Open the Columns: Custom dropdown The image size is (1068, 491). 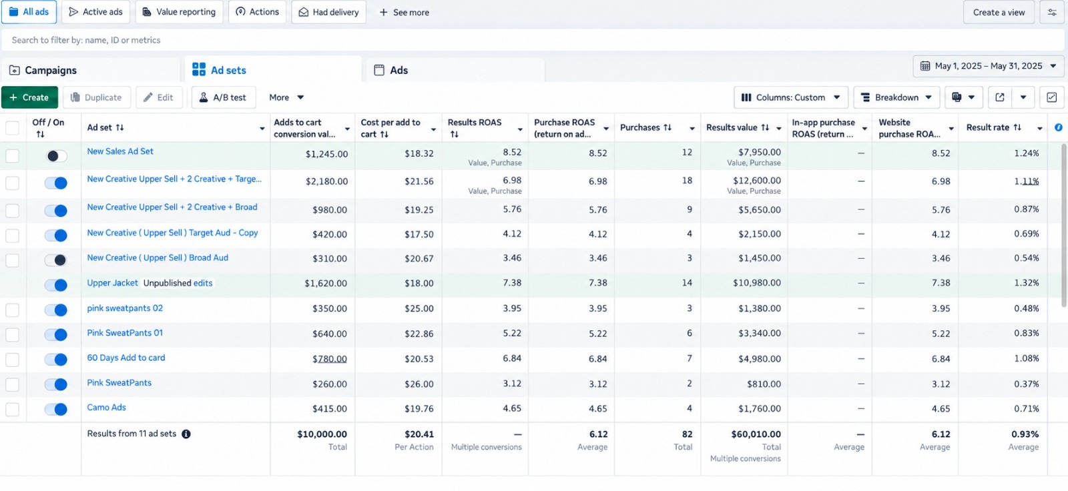point(791,97)
